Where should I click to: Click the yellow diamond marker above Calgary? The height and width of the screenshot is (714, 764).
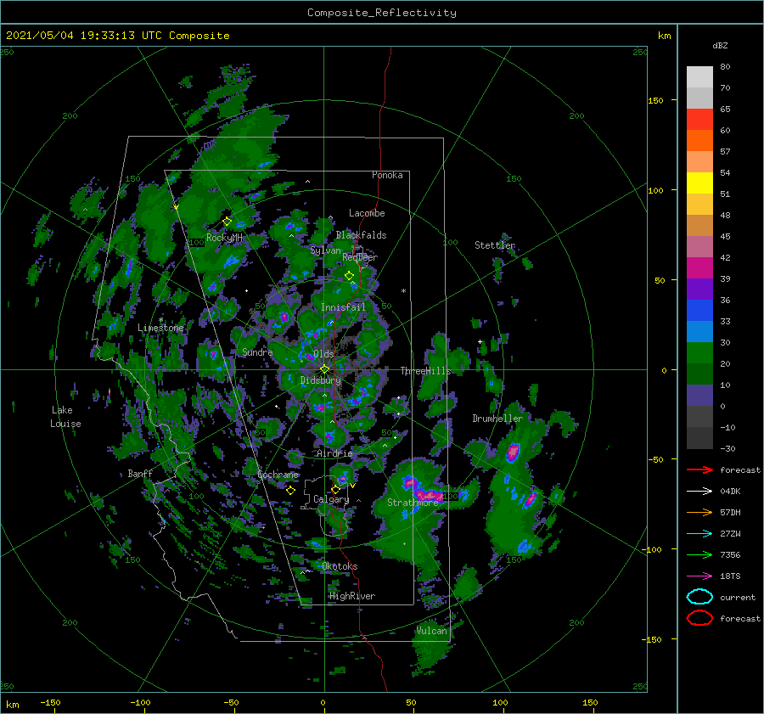click(x=335, y=489)
